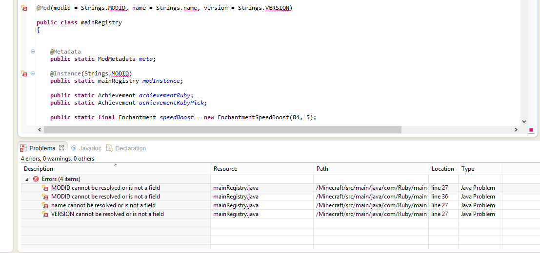Click path cell in the line 36 row

(371, 197)
